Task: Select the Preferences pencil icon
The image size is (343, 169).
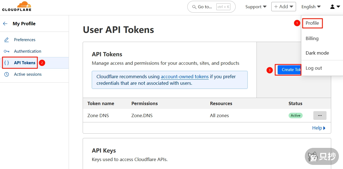Action: pyautogui.click(x=7, y=40)
